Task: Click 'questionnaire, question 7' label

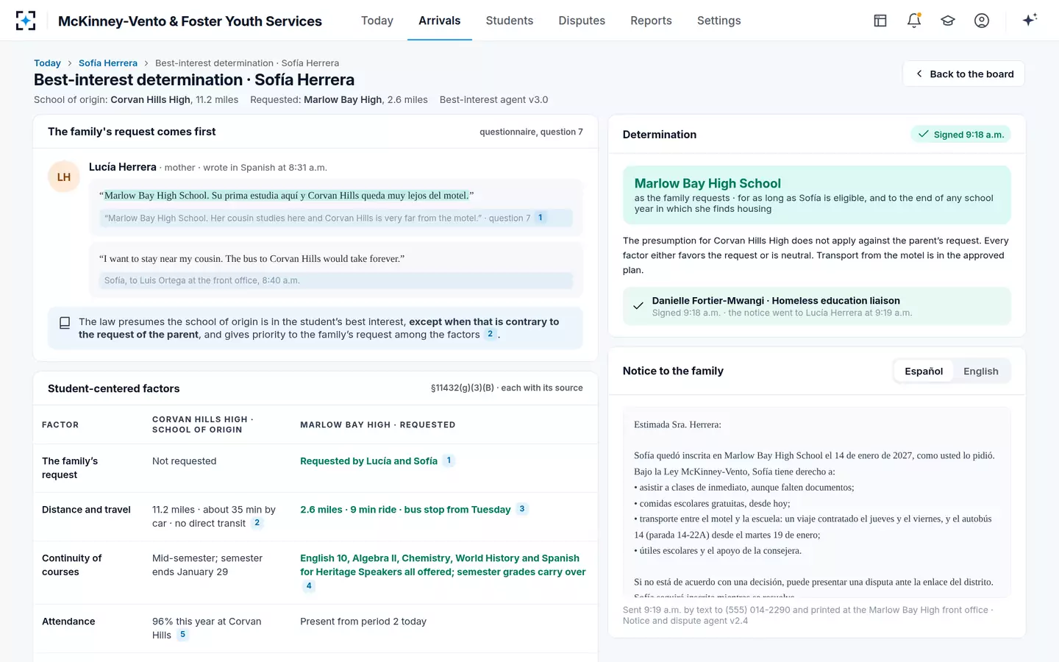Action: (531, 132)
